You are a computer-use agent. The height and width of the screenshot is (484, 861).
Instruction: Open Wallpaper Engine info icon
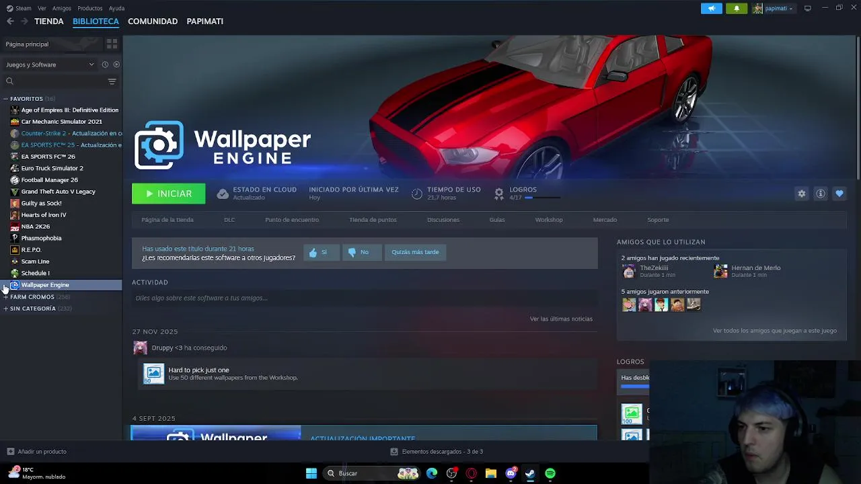tap(821, 194)
